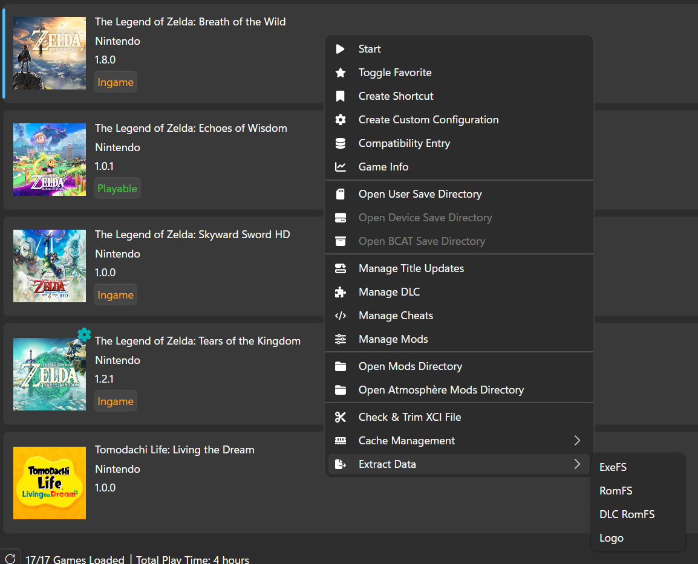Screen dimensions: 698x564
Task: Choose DLC RomFS extraction option
Action: click(638, 514)
